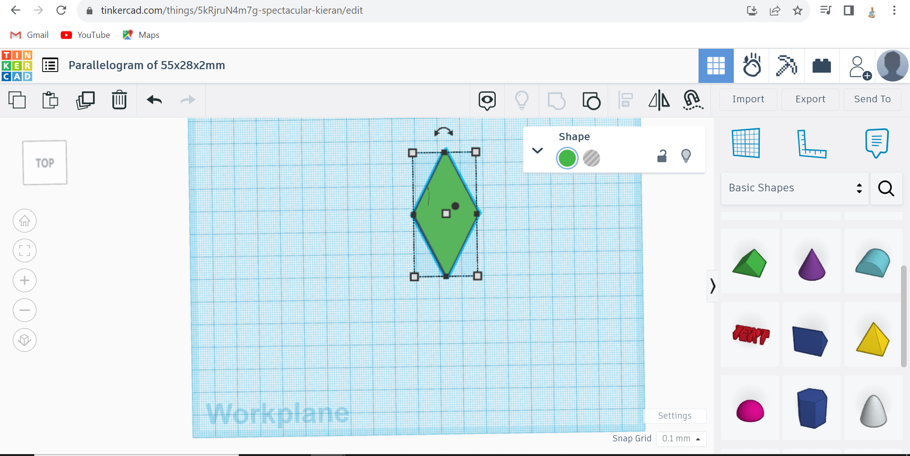Enable Hole mode for the shape
The width and height of the screenshot is (910, 456).
point(592,158)
